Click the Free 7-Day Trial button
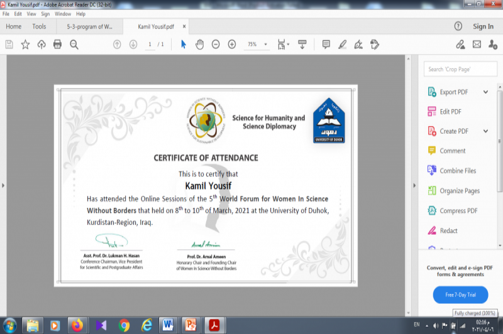The height and width of the screenshot is (334, 503). pyautogui.click(x=460, y=294)
